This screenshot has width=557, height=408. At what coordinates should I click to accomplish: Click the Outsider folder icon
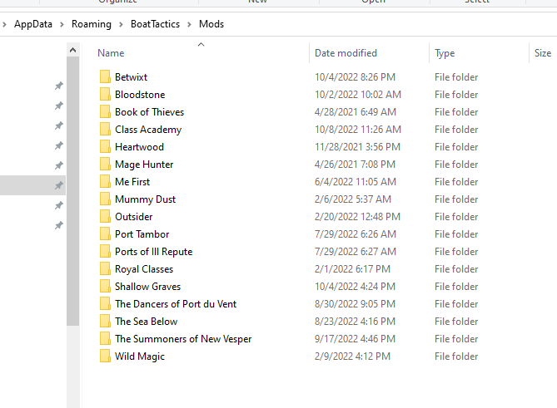pyautogui.click(x=105, y=216)
